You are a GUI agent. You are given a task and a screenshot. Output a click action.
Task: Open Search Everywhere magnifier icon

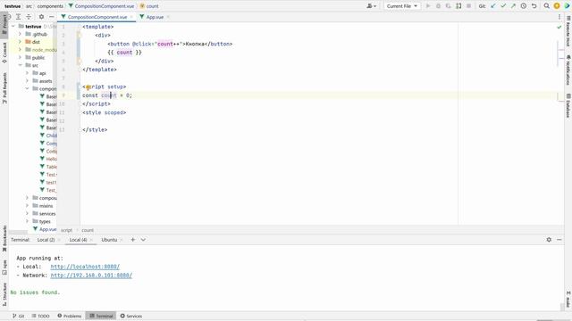pyautogui.click(x=546, y=6)
